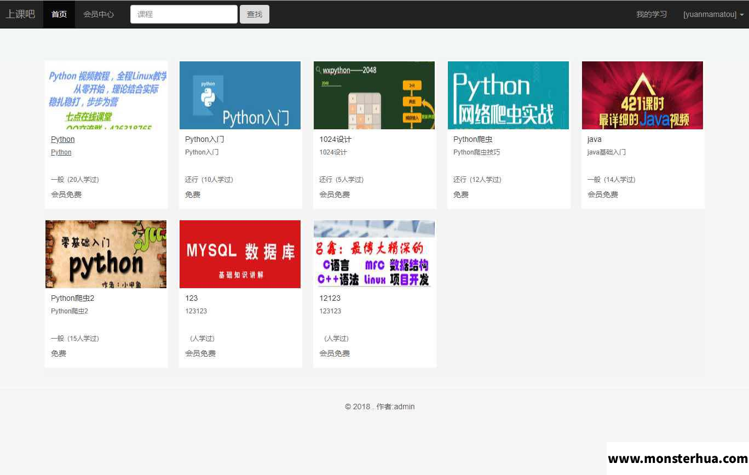Open 我的学习 in the navbar

652,14
